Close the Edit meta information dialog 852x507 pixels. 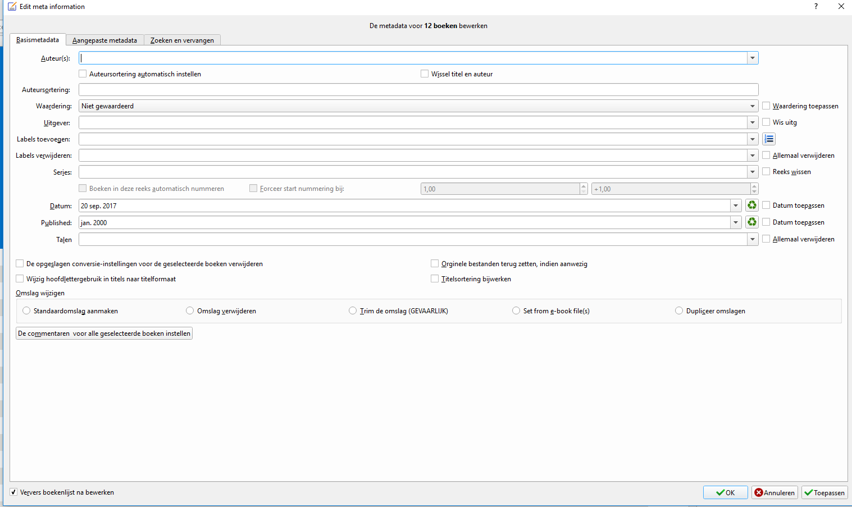(x=841, y=6)
